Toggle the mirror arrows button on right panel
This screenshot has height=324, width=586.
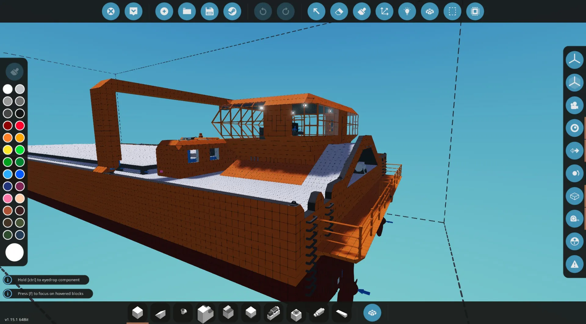point(574,151)
